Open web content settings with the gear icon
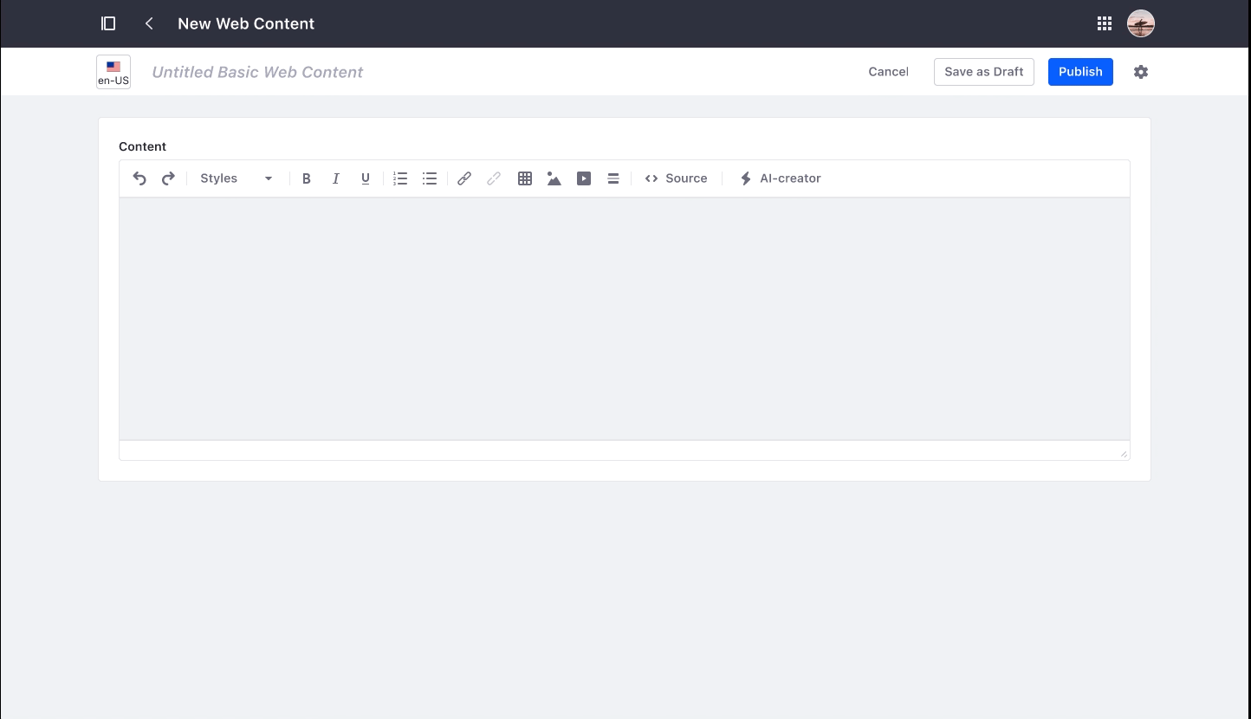This screenshot has height=719, width=1251. 1141,72
